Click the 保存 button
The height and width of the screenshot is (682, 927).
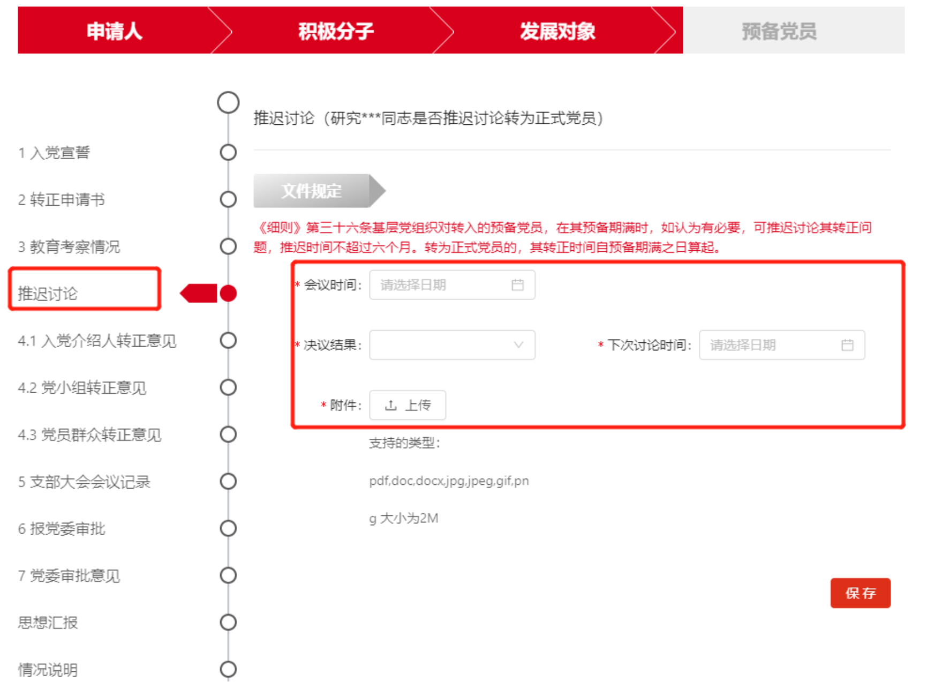pyautogui.click(x=860, y=593)
